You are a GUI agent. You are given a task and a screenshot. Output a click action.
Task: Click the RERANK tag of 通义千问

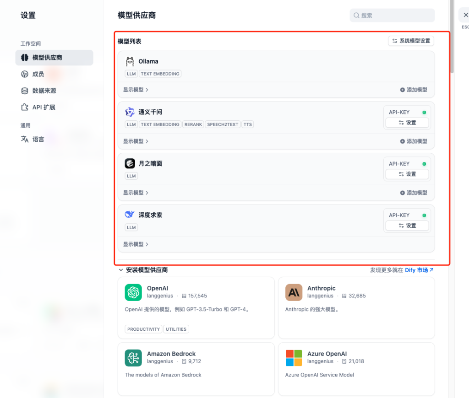tap(193, 124)
